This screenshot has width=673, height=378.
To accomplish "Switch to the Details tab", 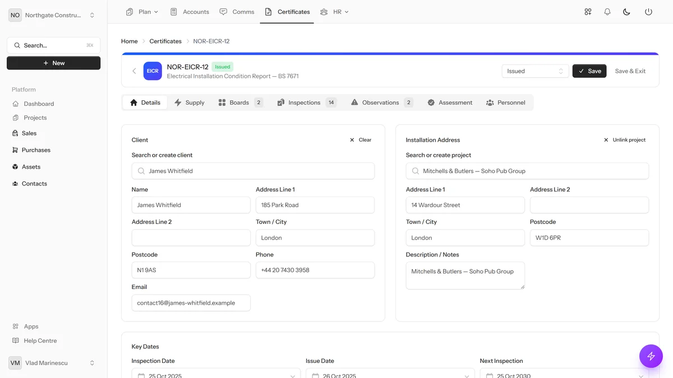I will (145, 102).
